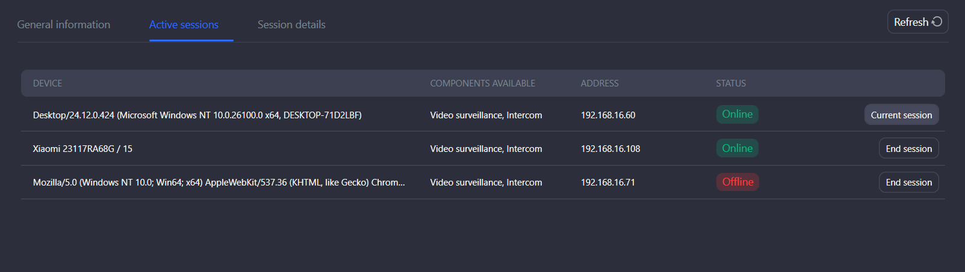This screenshot has width=965, height=272.
Task: Click IP address 192.168.16.71
Action: click(x=607, y=183)
